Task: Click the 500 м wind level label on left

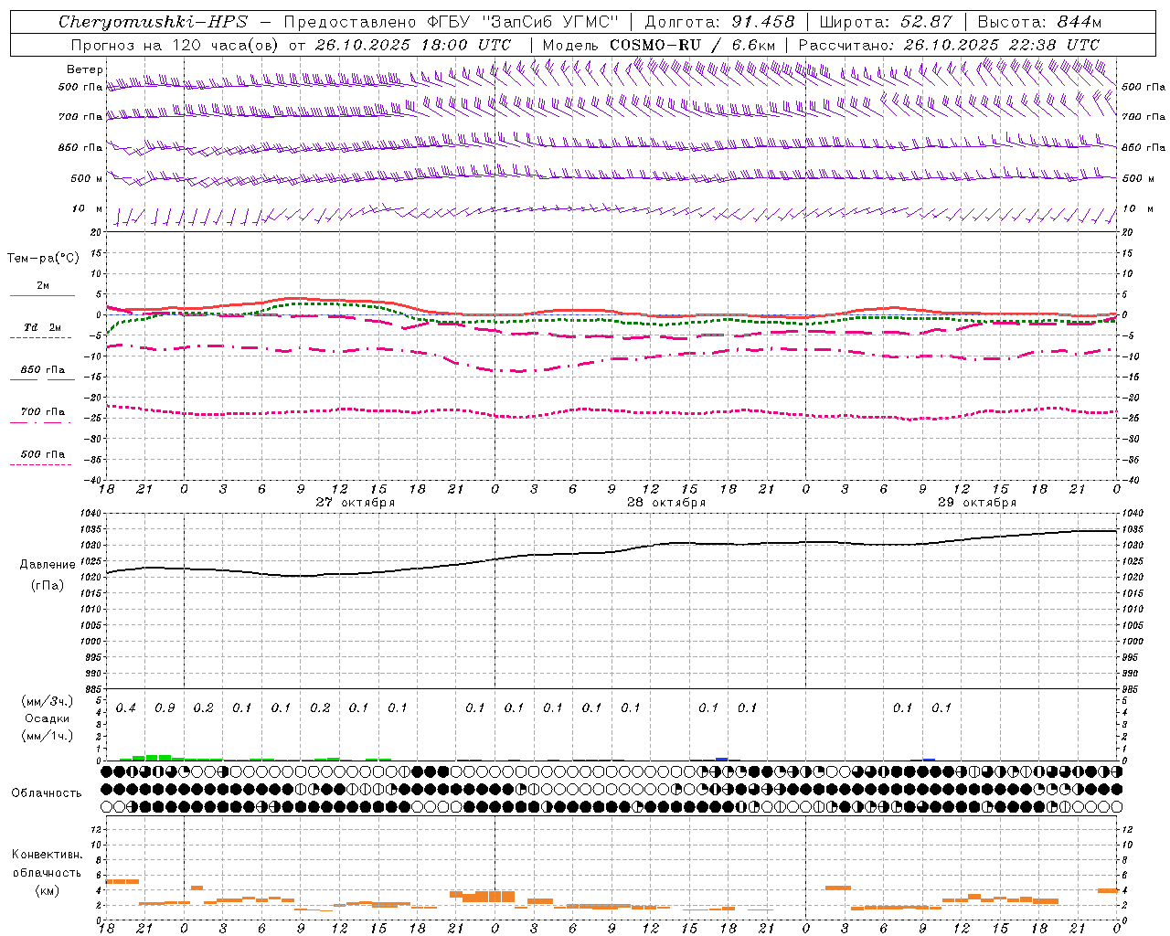Action: [87, 178]
